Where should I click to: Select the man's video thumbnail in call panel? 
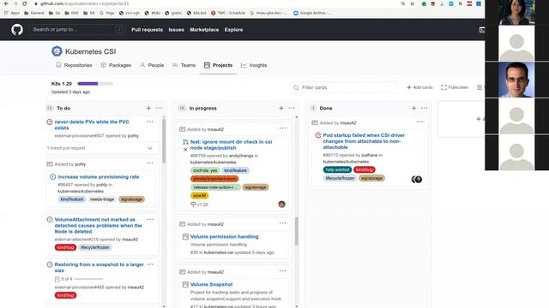pos(516,80)
